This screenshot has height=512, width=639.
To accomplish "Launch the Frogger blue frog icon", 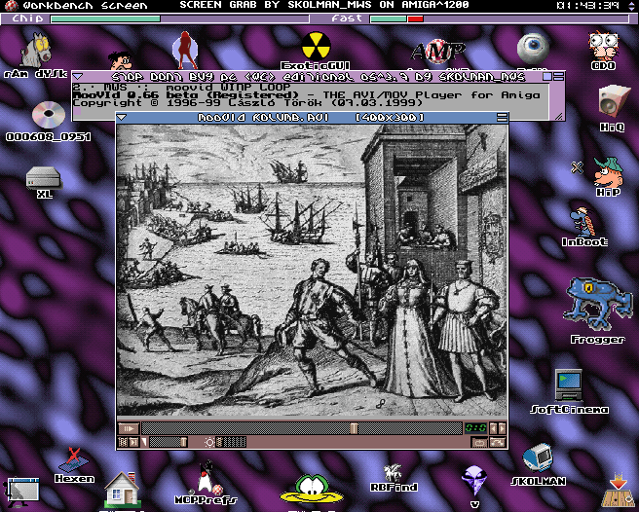I will (x=597, y=311).
